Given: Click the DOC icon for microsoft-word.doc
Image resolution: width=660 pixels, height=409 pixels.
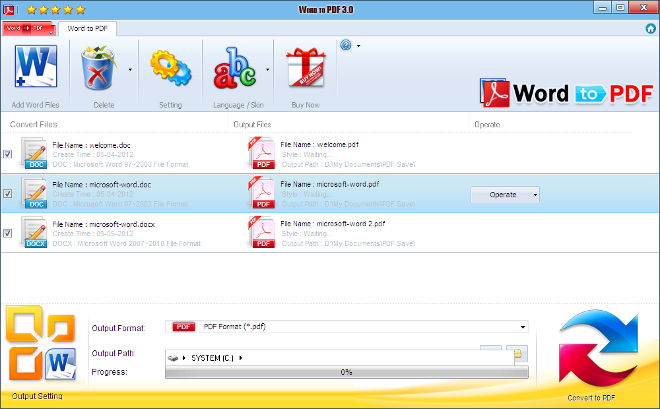Looking at the screenshot, I should tap(34, 193).
